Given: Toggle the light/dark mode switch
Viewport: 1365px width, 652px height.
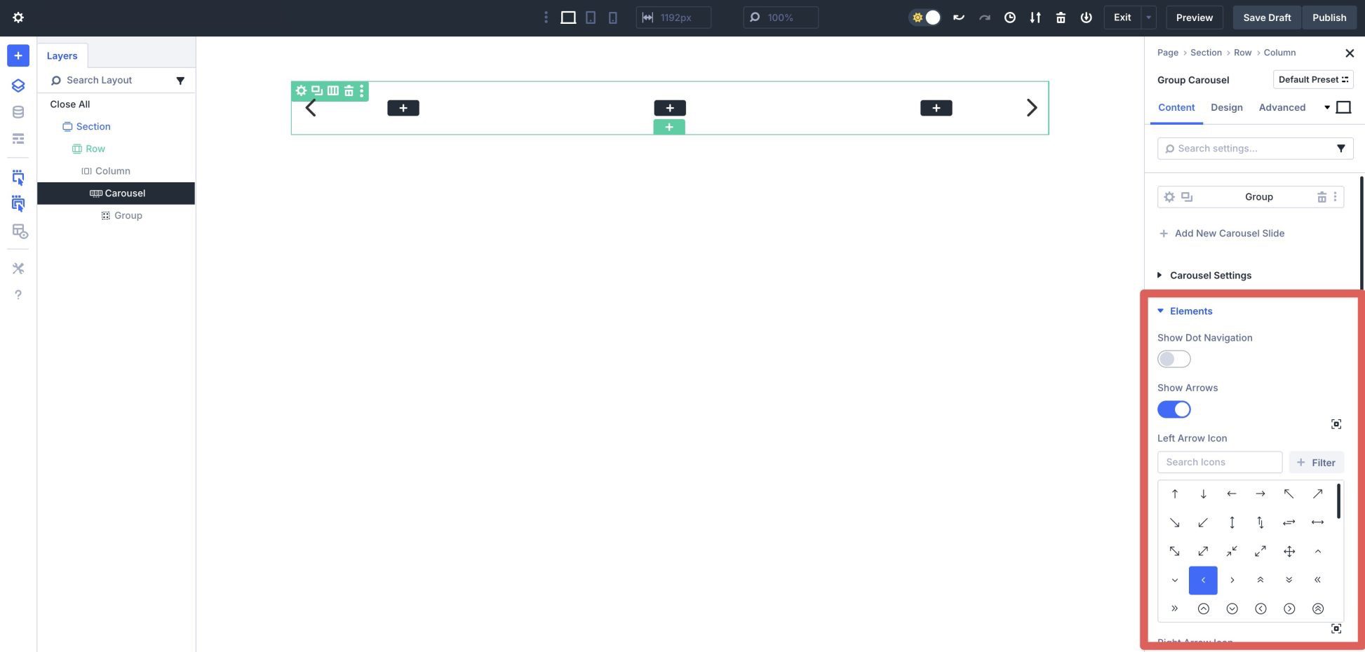Looking at the screenshot, I should [x=924, y=18].
